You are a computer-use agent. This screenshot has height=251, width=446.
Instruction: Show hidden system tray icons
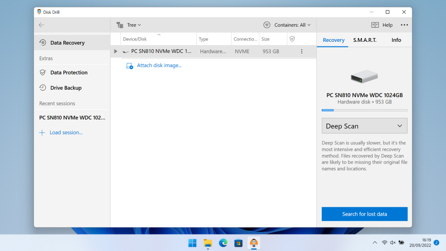click(375, 242)
